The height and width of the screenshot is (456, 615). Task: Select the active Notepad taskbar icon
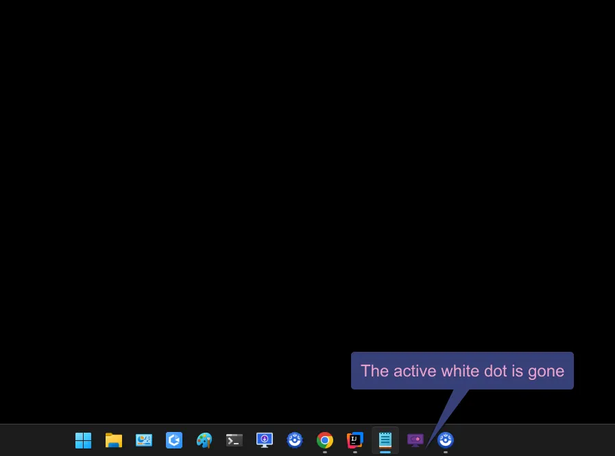coord(385,440)
